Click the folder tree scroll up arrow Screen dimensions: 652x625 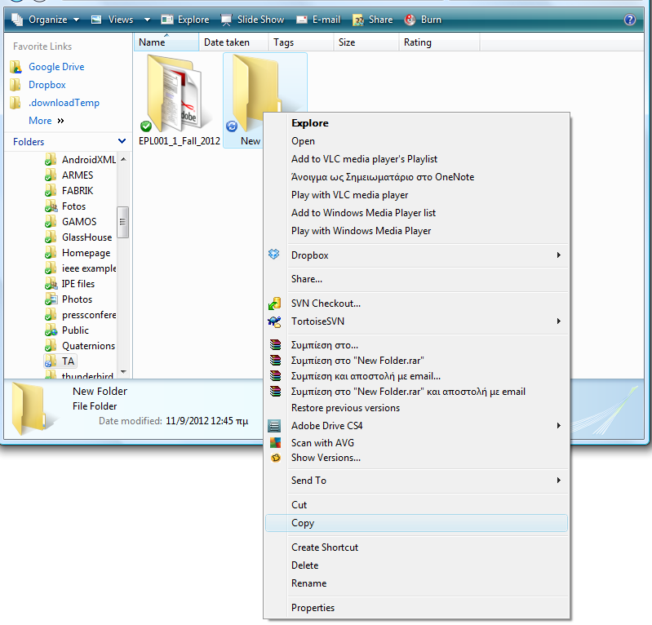(x=123, y=159)
